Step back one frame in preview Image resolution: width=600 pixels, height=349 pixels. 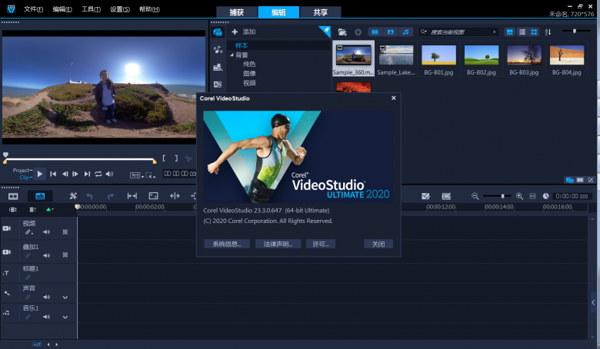[65, 174]
